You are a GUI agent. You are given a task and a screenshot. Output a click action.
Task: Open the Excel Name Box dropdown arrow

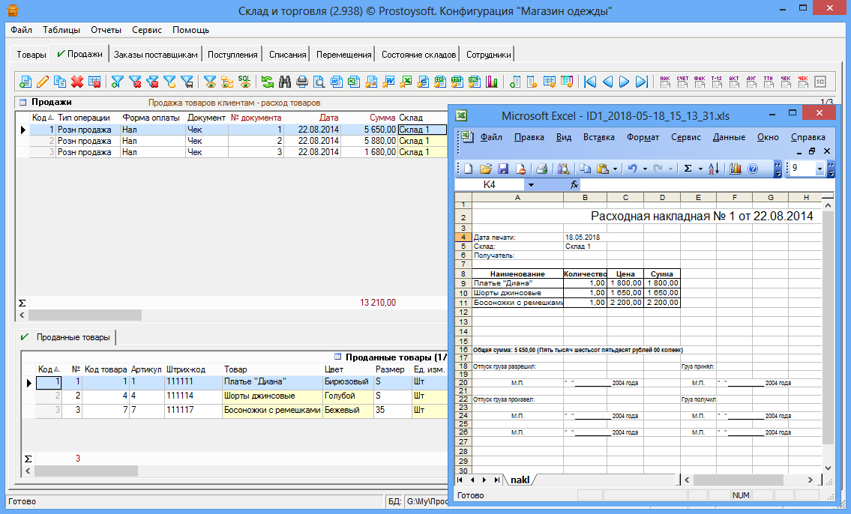tap(531, 185)
